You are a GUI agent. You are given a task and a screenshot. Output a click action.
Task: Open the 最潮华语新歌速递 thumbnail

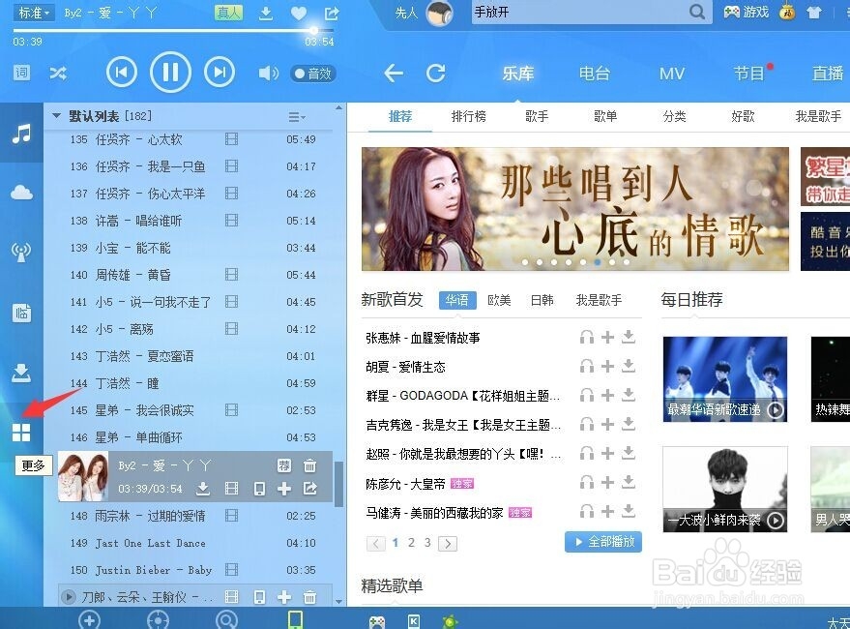pos(725,378)
